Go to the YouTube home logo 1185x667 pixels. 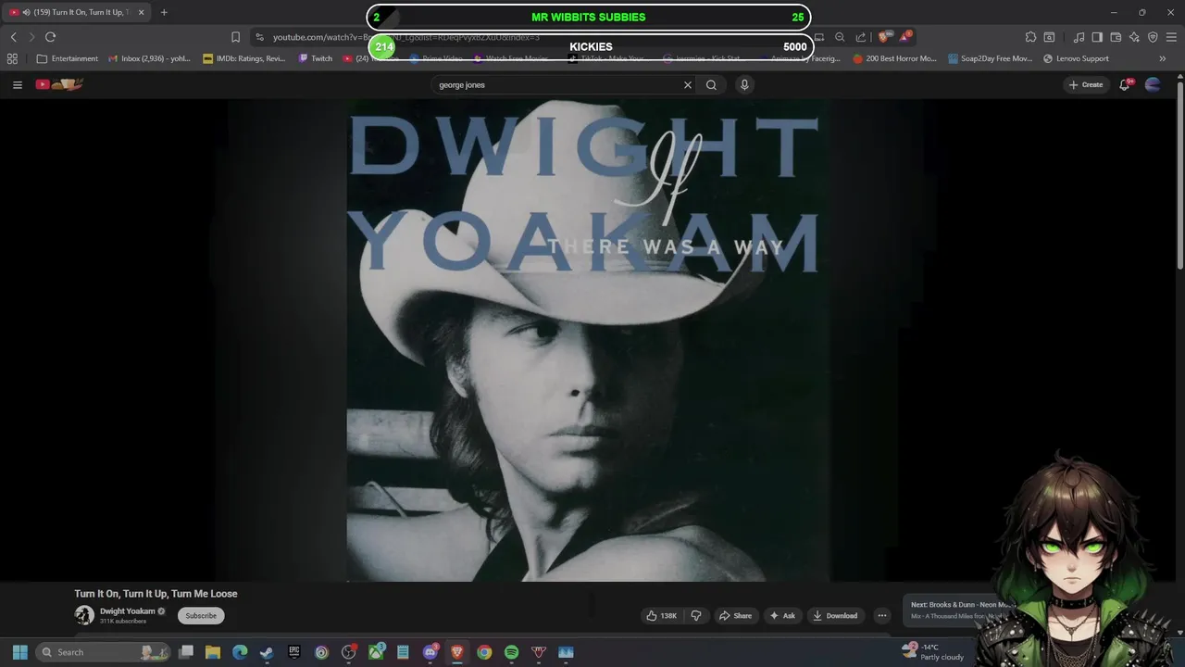pyautogui.click(x=59, y=84)
